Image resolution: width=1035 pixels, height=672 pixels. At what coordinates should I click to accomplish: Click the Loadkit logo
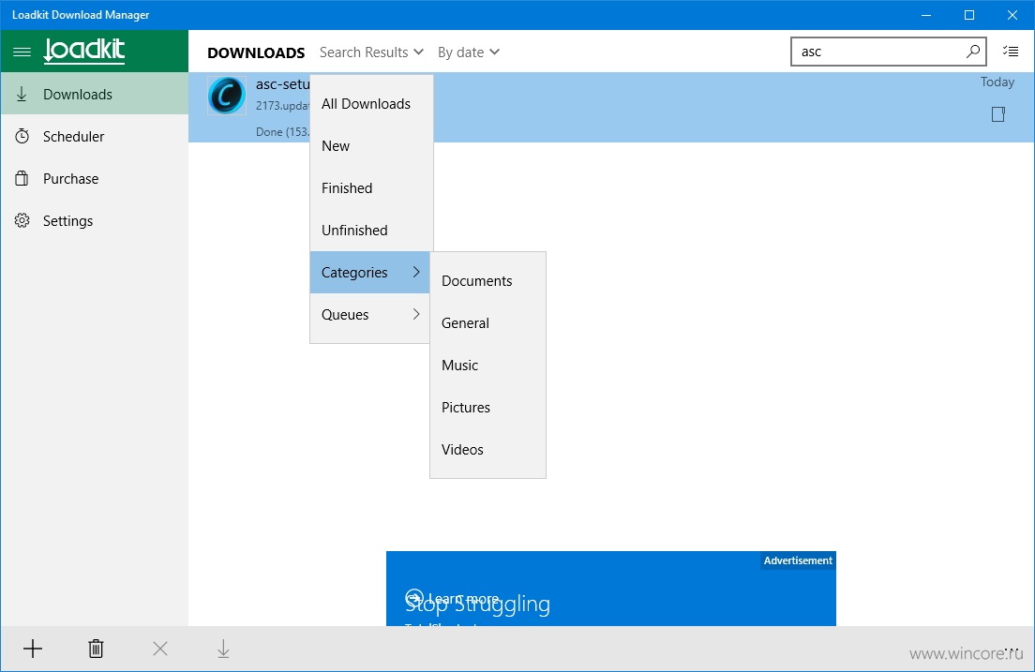[83, 51]
